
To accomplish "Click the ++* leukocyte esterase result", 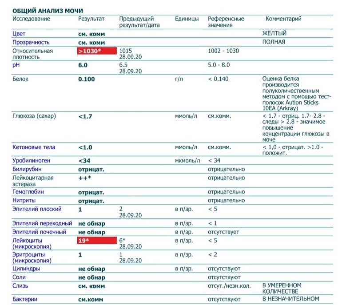I will coord(85,178).
